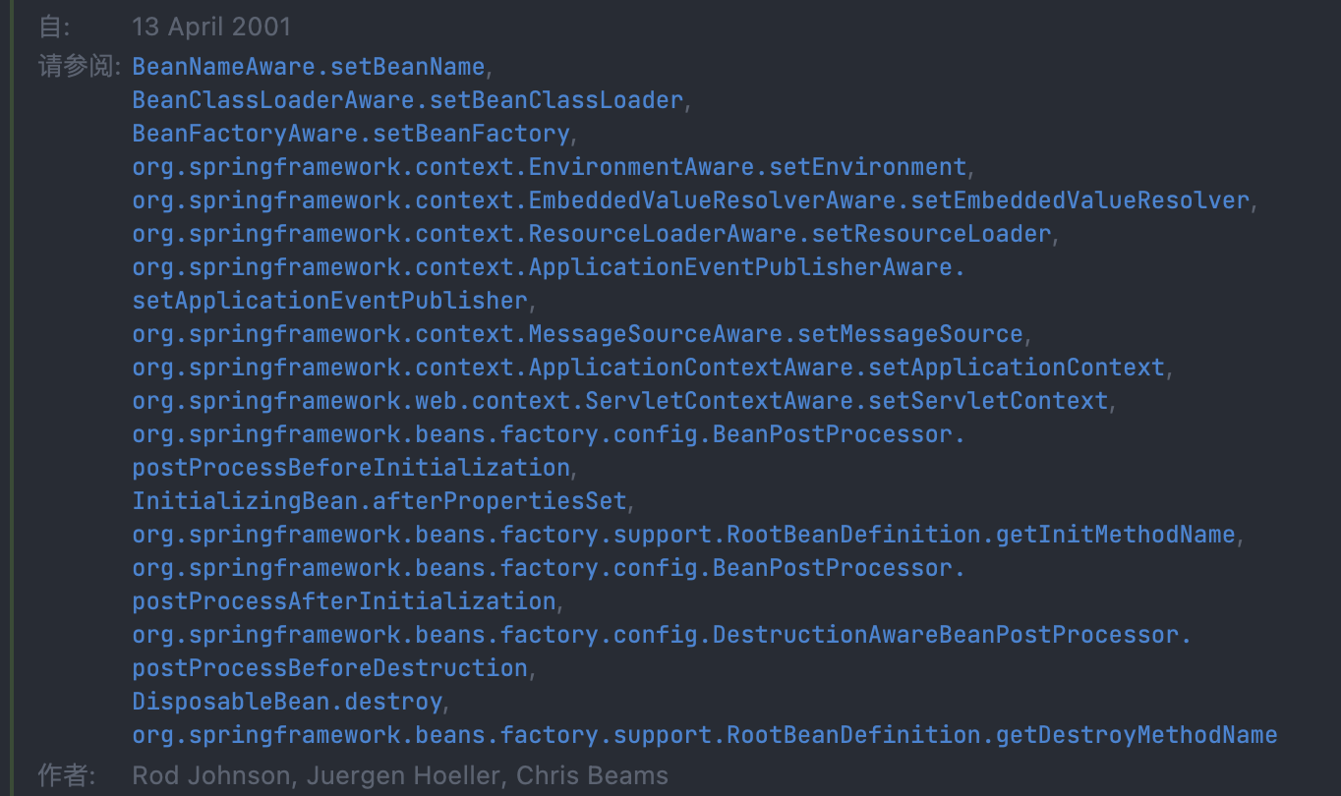The image size is (1341, 796).
Task: Navigate to DisposableBean.destroy
Action: click(287, 702)
